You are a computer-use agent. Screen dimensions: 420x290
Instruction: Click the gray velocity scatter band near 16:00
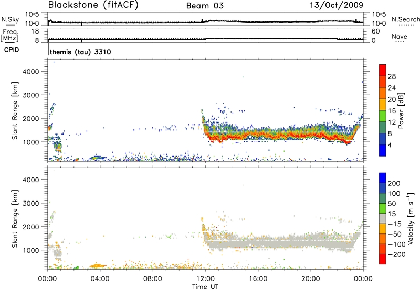click(x=258, y=243)
